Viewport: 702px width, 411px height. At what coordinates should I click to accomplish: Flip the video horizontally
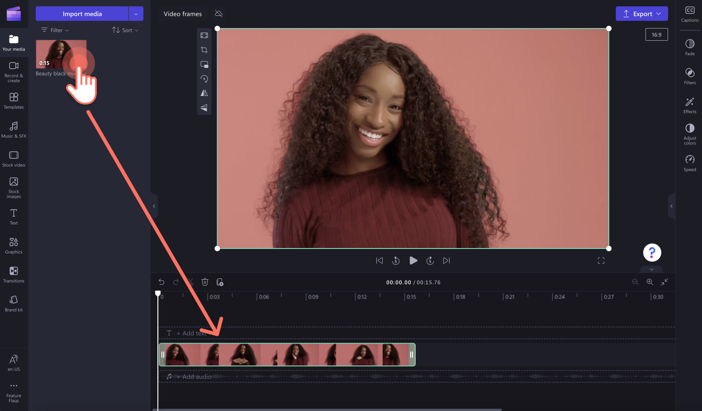[204, 93]
